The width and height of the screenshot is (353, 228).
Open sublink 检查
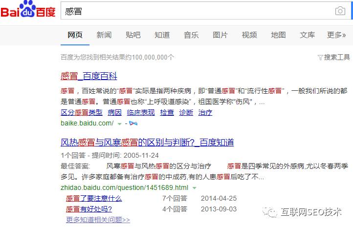tap(167, 112)
